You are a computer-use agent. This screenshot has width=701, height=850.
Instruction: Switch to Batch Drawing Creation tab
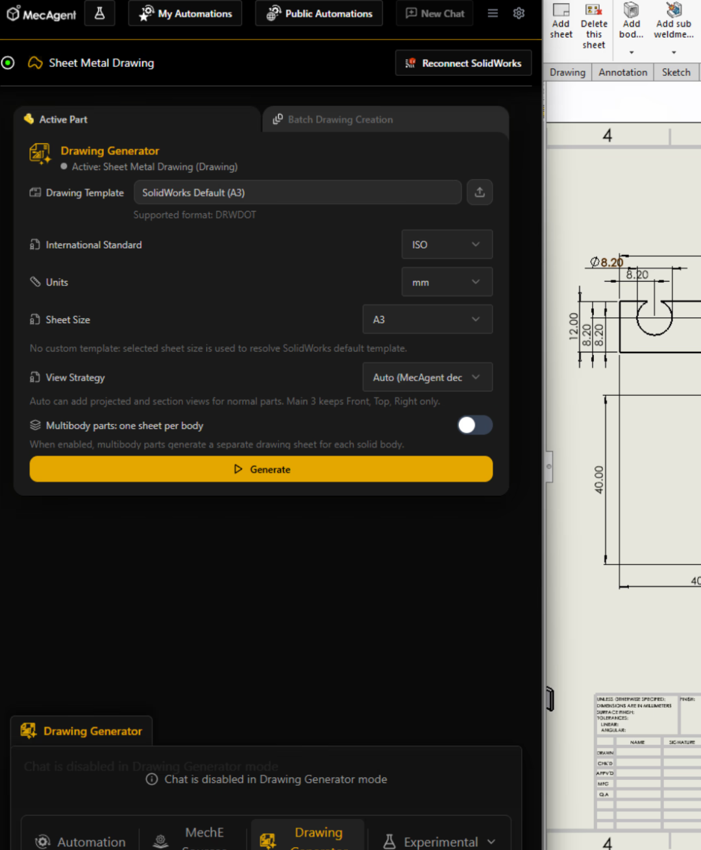[x=386, y=119]
